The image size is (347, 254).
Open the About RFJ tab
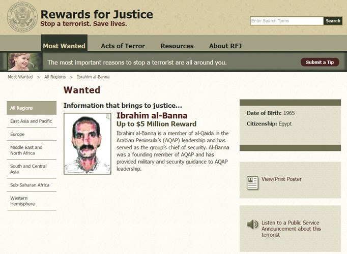225,46
